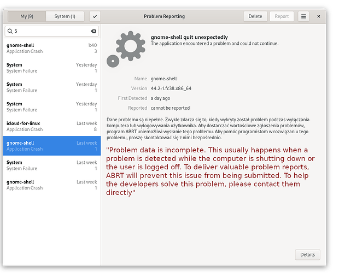The height and width of the screenshot is (273, 339).
Task: Click the Name value gnome-shell
Action: tap(163, 79)
